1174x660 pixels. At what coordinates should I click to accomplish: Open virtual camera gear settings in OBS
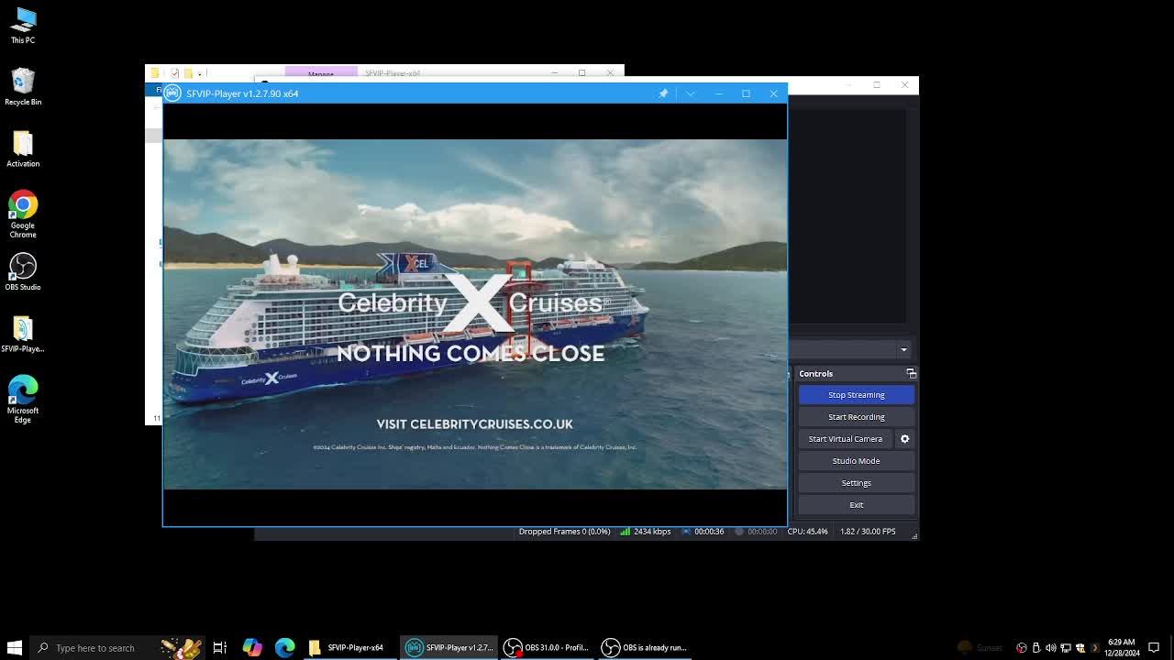click(904, 439)
